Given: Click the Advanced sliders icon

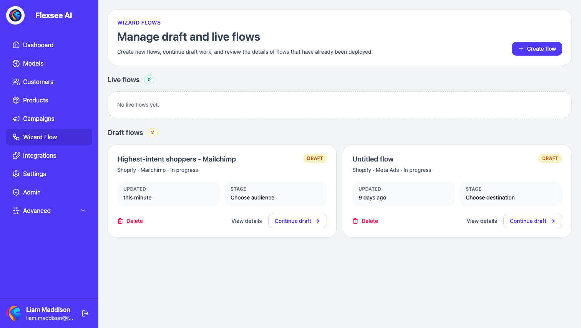Looking at the screenshot, I should [16, 211].
